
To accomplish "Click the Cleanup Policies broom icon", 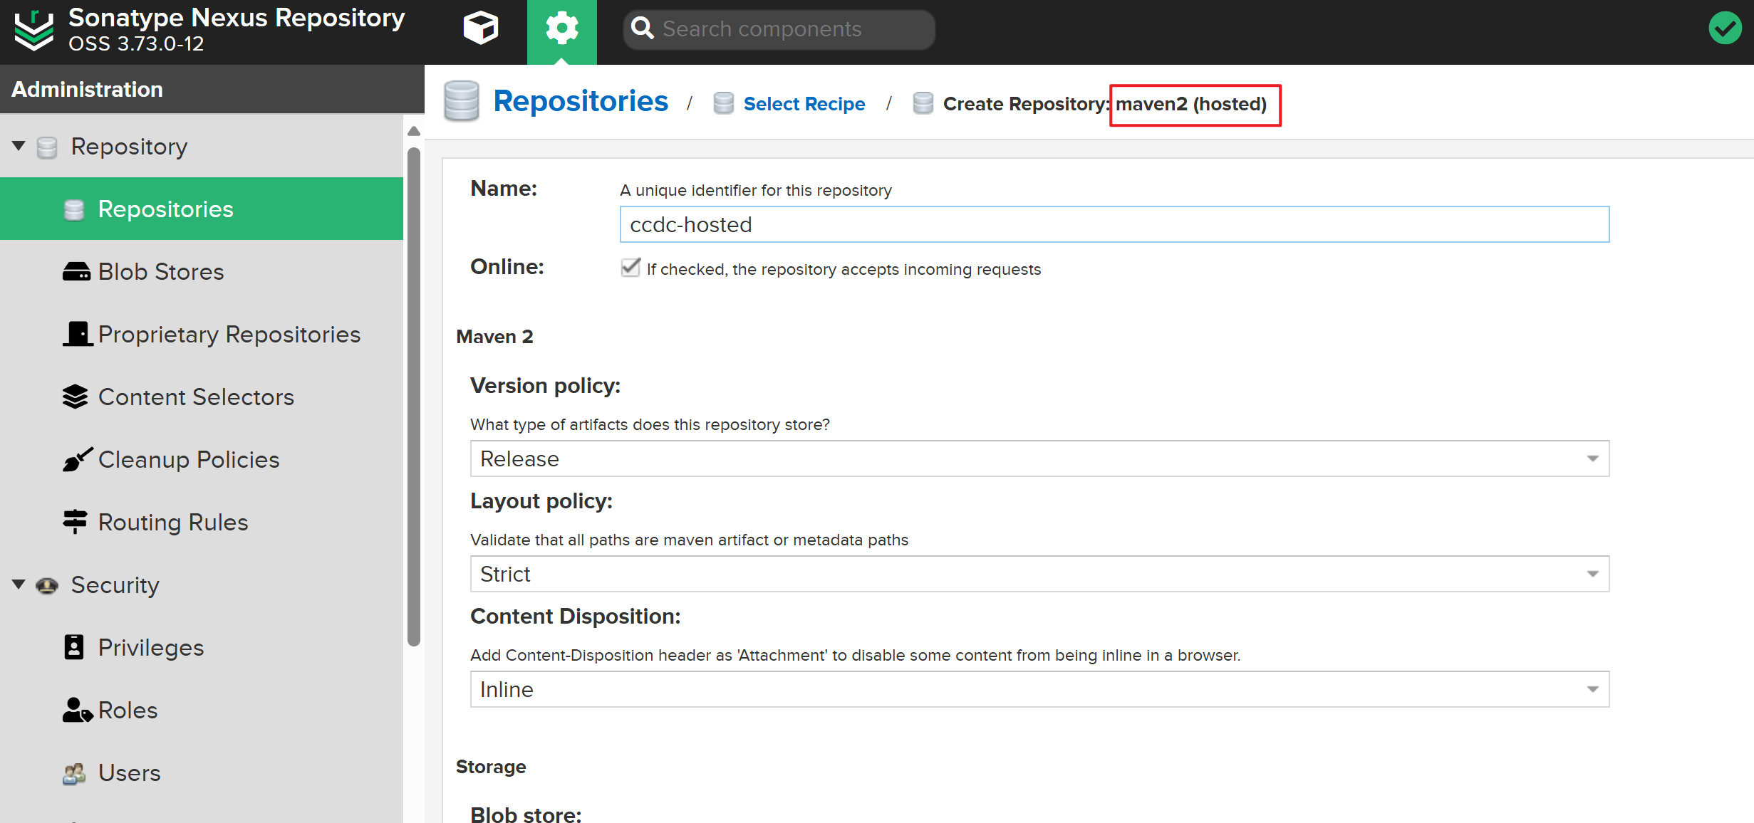I will [77, 459].
